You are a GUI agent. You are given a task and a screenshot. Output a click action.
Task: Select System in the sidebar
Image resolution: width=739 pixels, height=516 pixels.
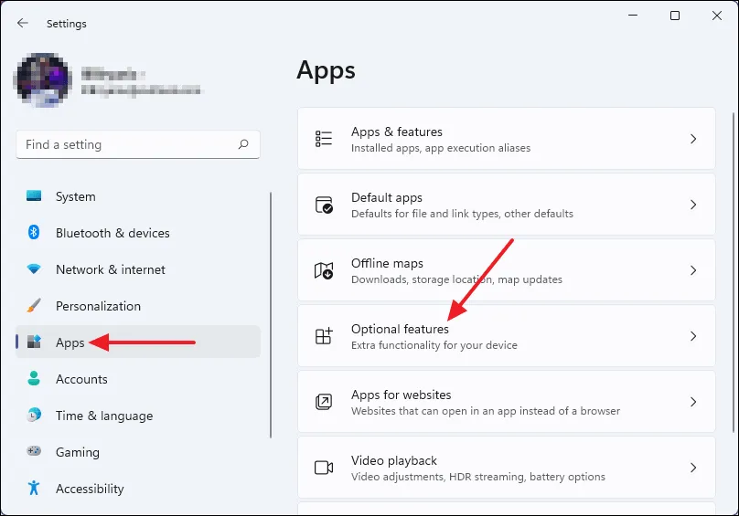click(75, 196)
